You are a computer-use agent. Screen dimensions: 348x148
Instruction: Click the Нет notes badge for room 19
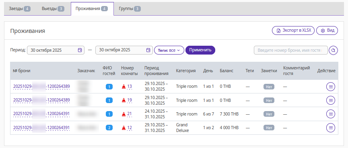269,100
